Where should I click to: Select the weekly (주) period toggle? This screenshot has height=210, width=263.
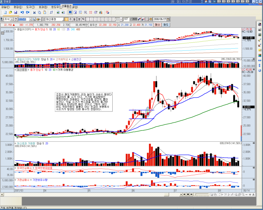(70, 19)
